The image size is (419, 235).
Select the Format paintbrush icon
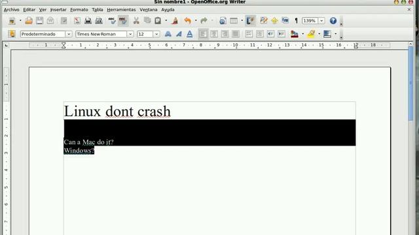[x=175, y=21]
